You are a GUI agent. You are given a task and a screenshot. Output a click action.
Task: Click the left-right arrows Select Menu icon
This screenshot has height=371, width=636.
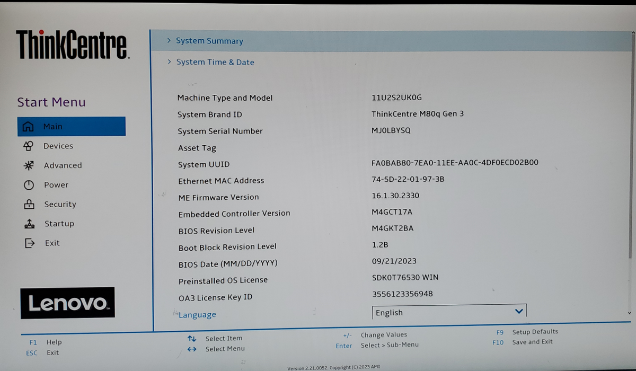click(x=192, y=349)
